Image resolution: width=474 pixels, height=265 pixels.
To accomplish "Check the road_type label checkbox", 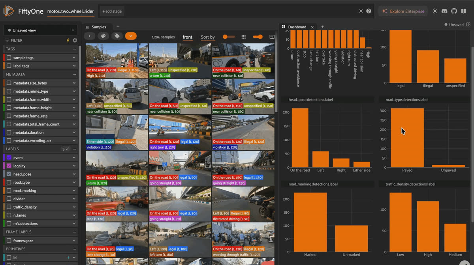I will 9,182.
